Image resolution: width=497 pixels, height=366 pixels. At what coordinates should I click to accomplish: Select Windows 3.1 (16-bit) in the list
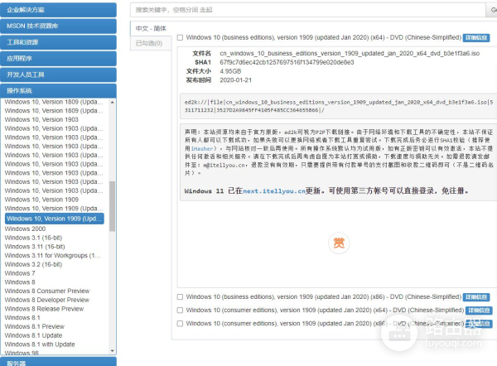33,238
